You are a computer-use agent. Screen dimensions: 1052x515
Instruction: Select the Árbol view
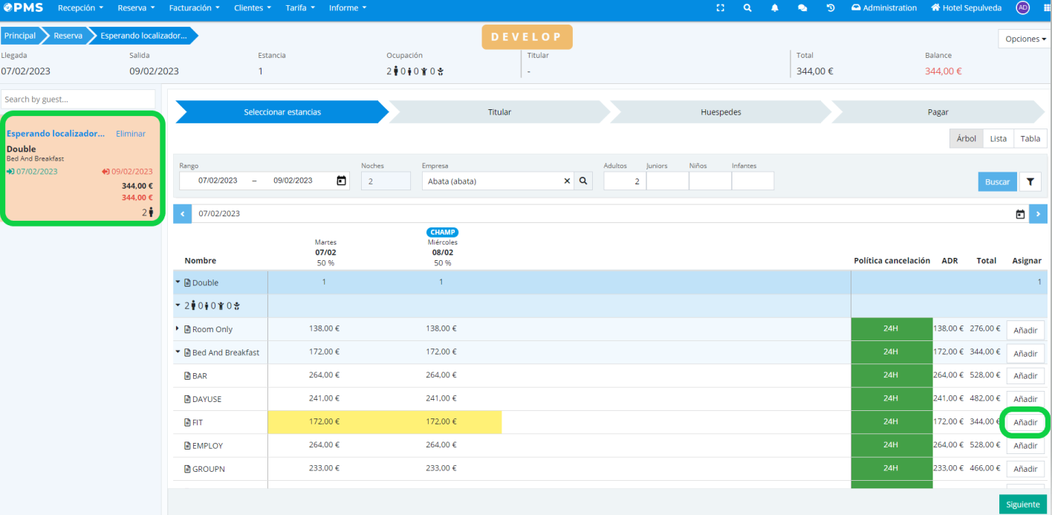(966, 139)
